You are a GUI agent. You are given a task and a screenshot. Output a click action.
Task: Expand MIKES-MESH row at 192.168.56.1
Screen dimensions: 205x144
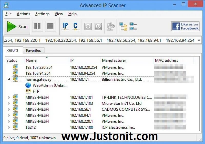[x=9, y=109]
